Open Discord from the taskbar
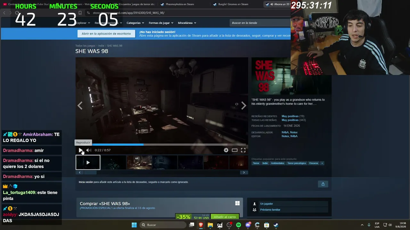Image resolution: width=410 pixels, height=230 pixels. pyautogui.click(x=248, y=225)
